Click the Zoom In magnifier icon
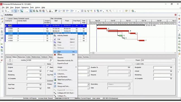This screenshot has height=102, width=181. pos(107,11)
